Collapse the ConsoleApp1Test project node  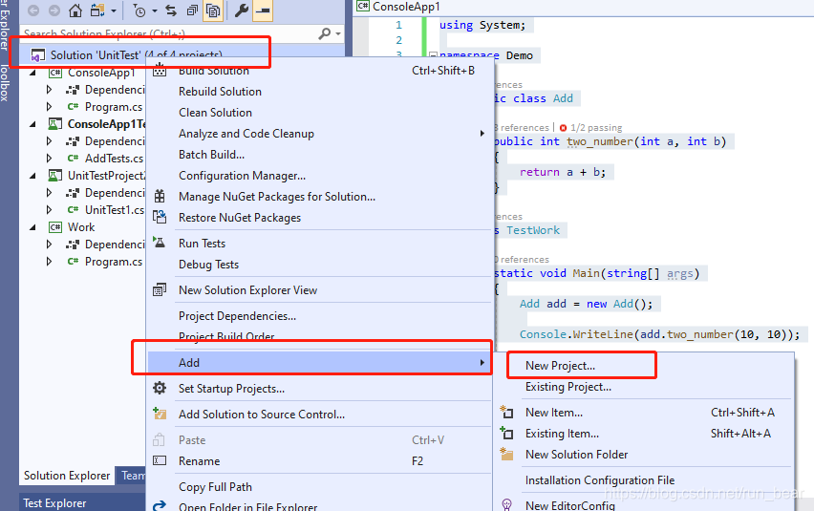point(32,124)
